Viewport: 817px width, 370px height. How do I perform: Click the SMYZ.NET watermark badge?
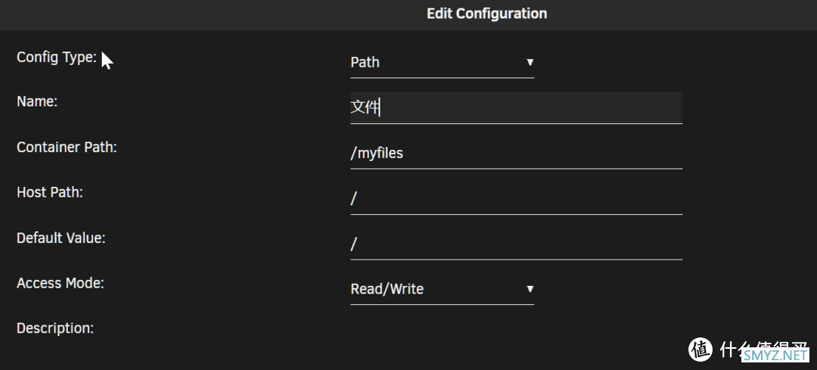pos(775,356)
